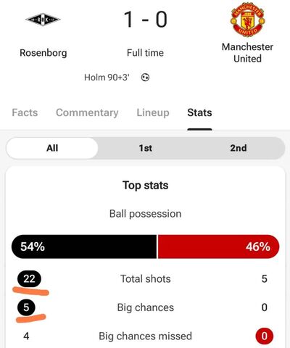Open the Facts tab

click(25, 112)
